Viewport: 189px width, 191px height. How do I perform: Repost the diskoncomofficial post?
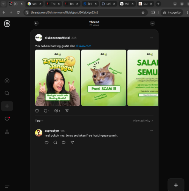[x=57, y=111]
